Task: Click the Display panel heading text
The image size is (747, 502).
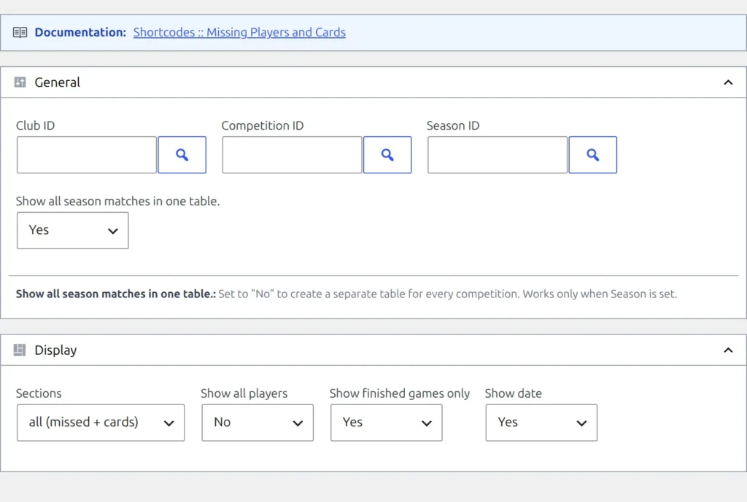Action: [x=55, y=350]
